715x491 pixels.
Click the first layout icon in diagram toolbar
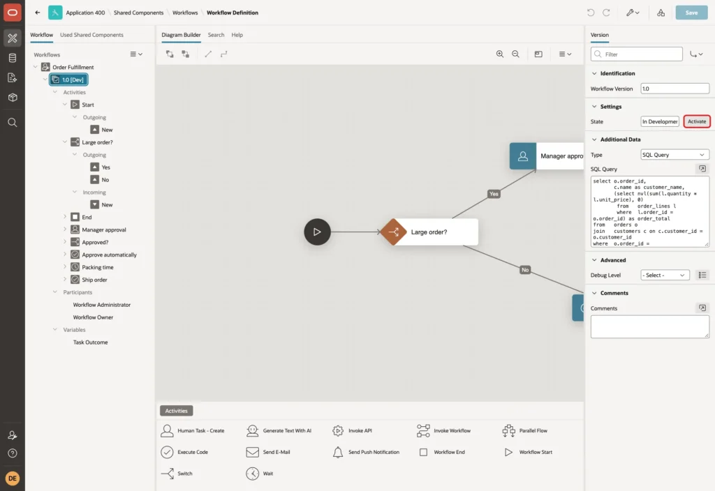click(170, 54)
